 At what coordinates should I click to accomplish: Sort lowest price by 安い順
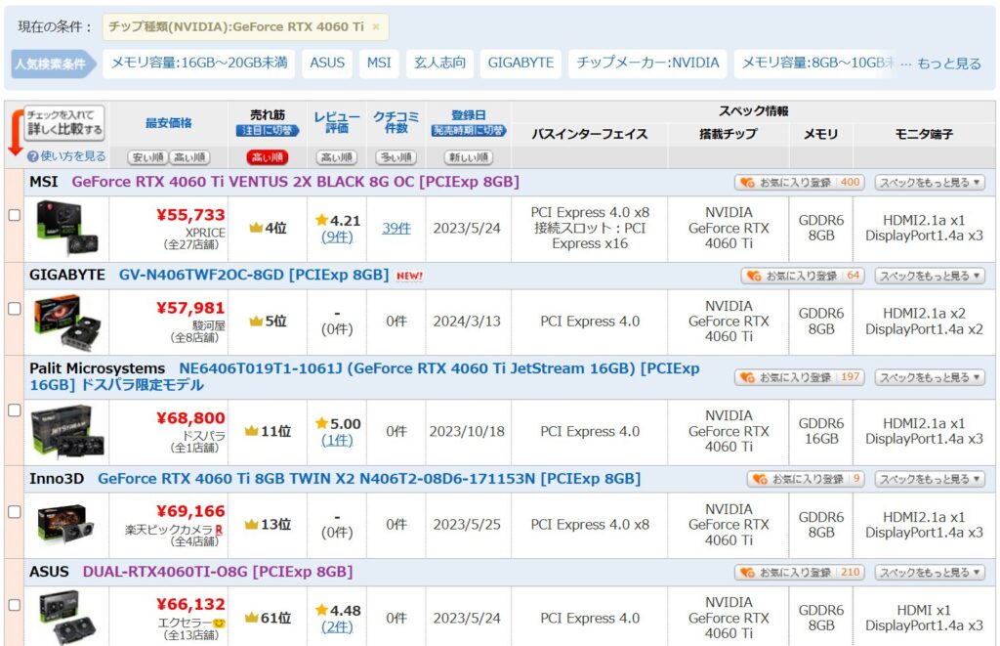pos(148,157)
